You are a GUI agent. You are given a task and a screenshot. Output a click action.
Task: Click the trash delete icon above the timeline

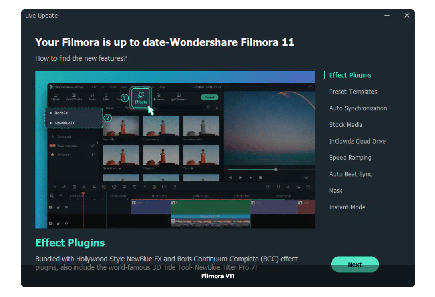click(x=74, y=187)
